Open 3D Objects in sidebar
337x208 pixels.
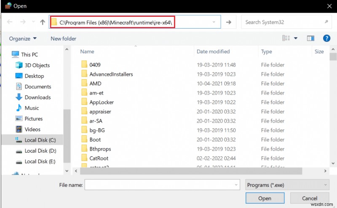tap(37, 65)
